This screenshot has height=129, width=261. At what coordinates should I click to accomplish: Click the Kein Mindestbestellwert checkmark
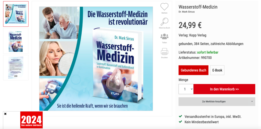click(x=180, y=122)
